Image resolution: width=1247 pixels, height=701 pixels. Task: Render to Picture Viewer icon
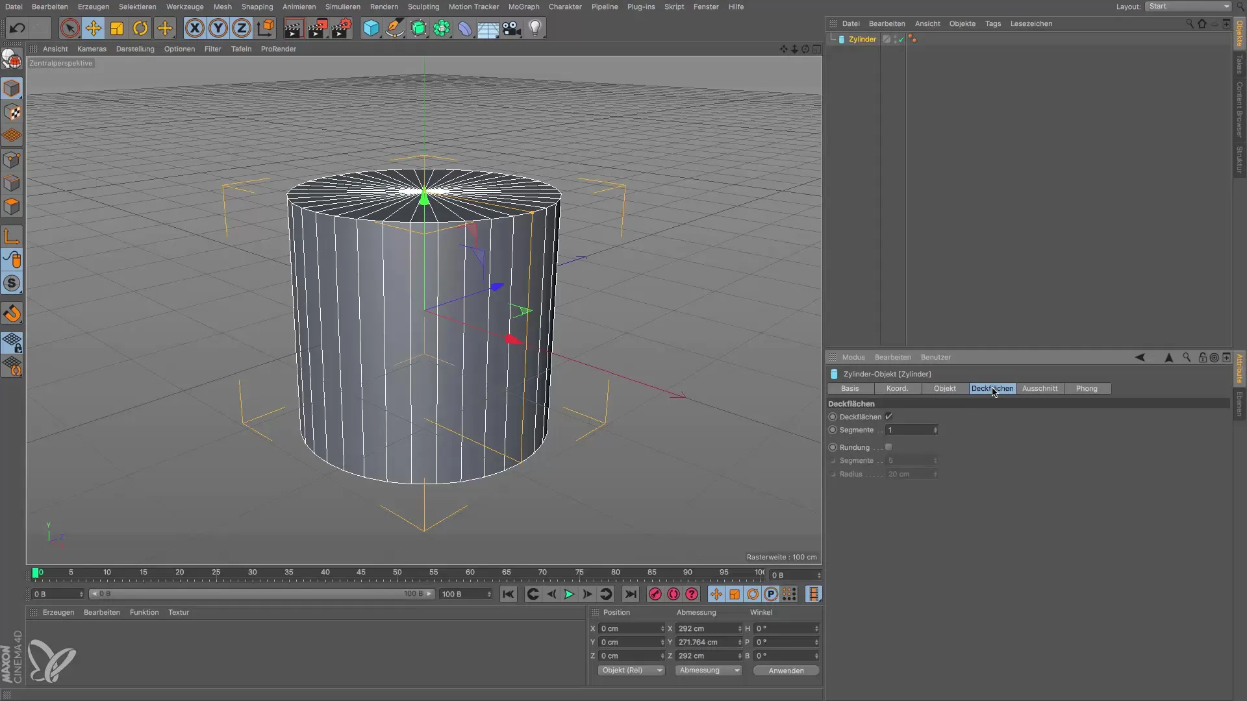coord(318,28)
